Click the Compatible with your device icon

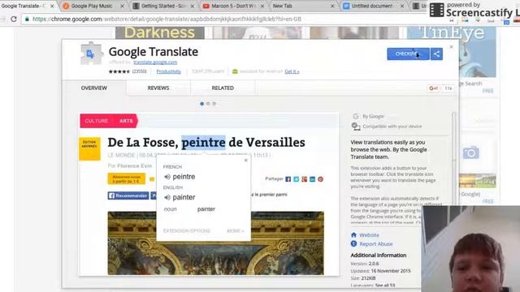click(356, 127)
